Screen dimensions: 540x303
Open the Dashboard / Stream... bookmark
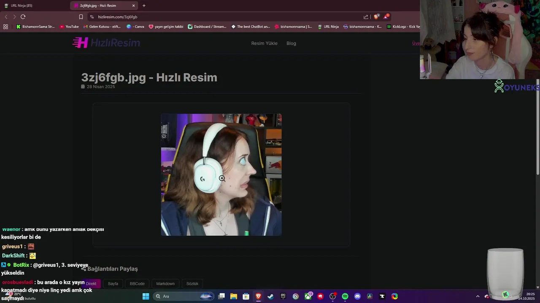point(207,27)
